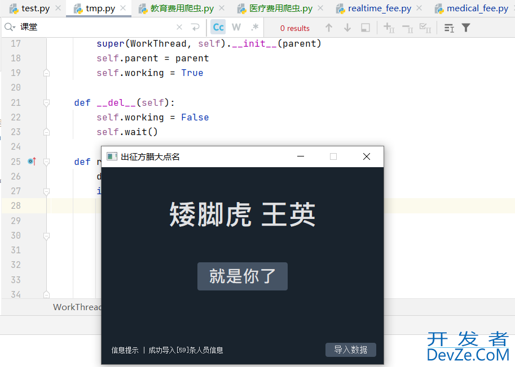Select all occurrences icon
Image resolution: width=515 pixels, height=367 pixels.
coord(426,28)
